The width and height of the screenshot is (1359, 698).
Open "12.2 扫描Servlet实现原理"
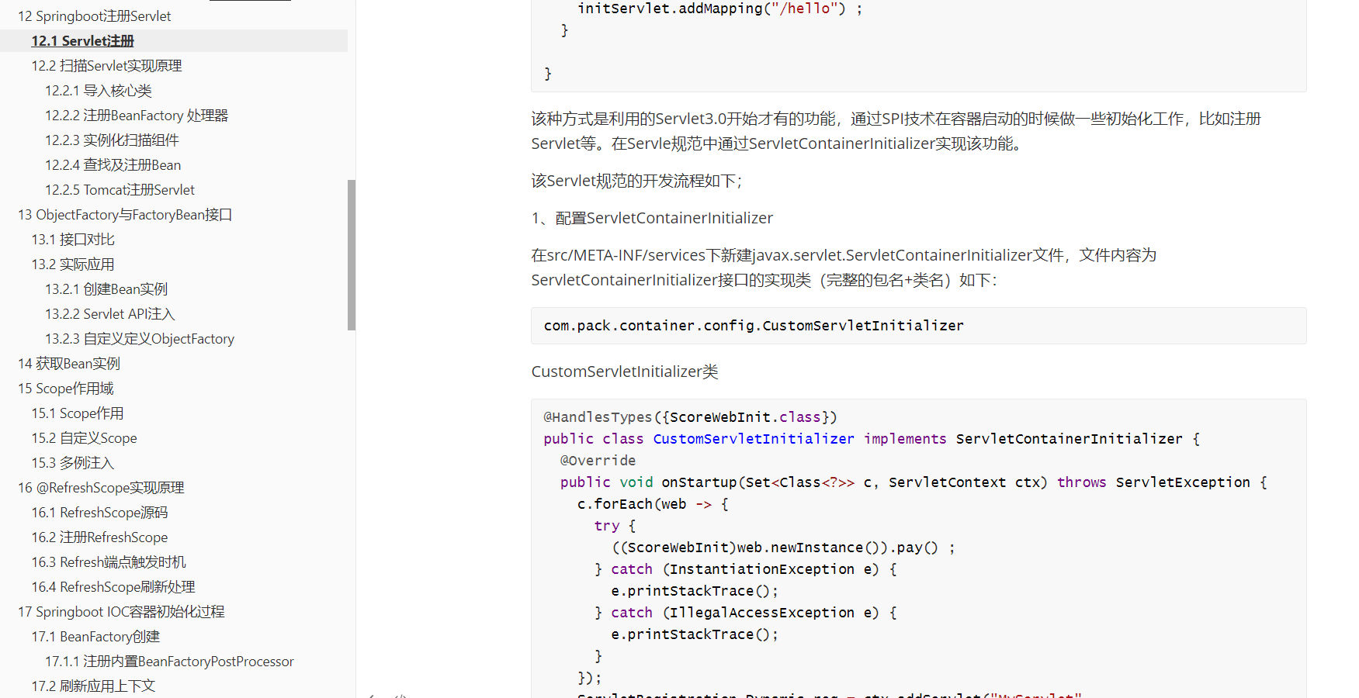pyautogui.click(x=106, y=66)
